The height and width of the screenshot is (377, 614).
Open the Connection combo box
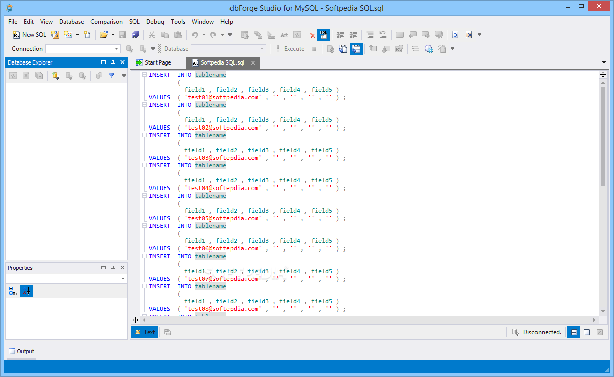coord(83,49)
